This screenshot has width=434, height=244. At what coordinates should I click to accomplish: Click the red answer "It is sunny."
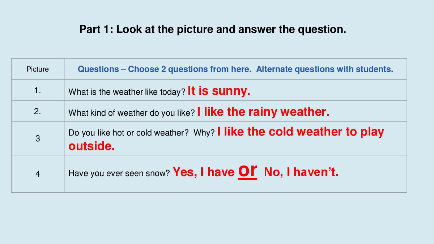coord(219,91)
